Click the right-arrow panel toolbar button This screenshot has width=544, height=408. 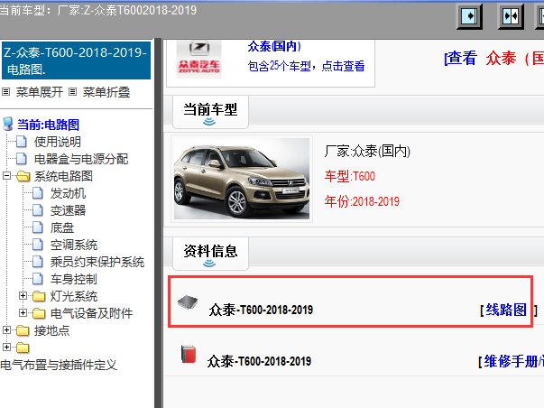469,16
